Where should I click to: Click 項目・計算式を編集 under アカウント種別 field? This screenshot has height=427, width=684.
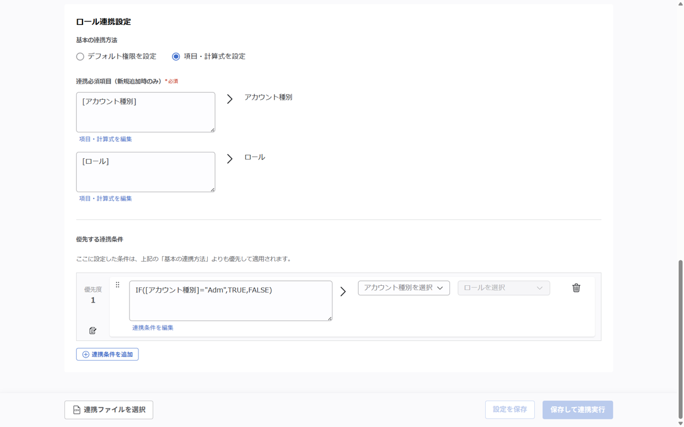point(106,139)
